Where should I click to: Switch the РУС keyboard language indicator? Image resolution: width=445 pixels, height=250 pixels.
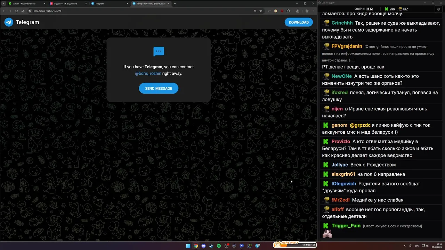[x=417, y=246]
